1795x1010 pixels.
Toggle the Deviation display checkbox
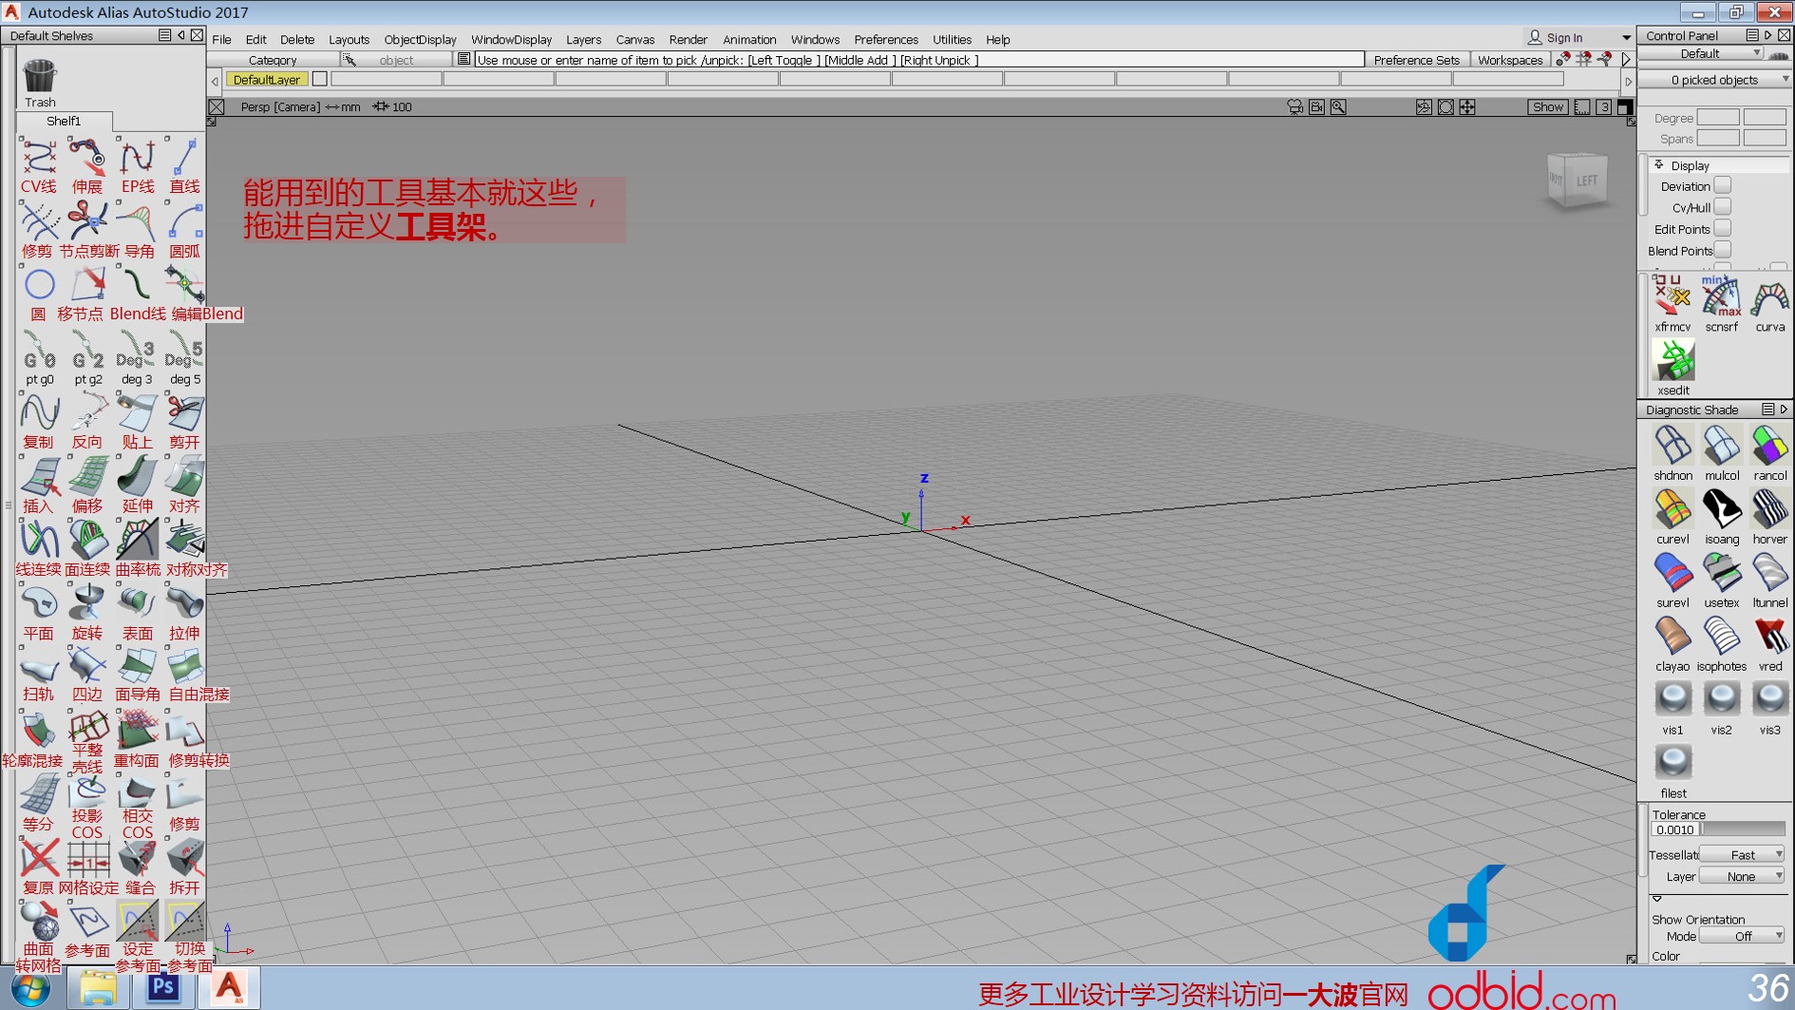(x=1722, y=185)
